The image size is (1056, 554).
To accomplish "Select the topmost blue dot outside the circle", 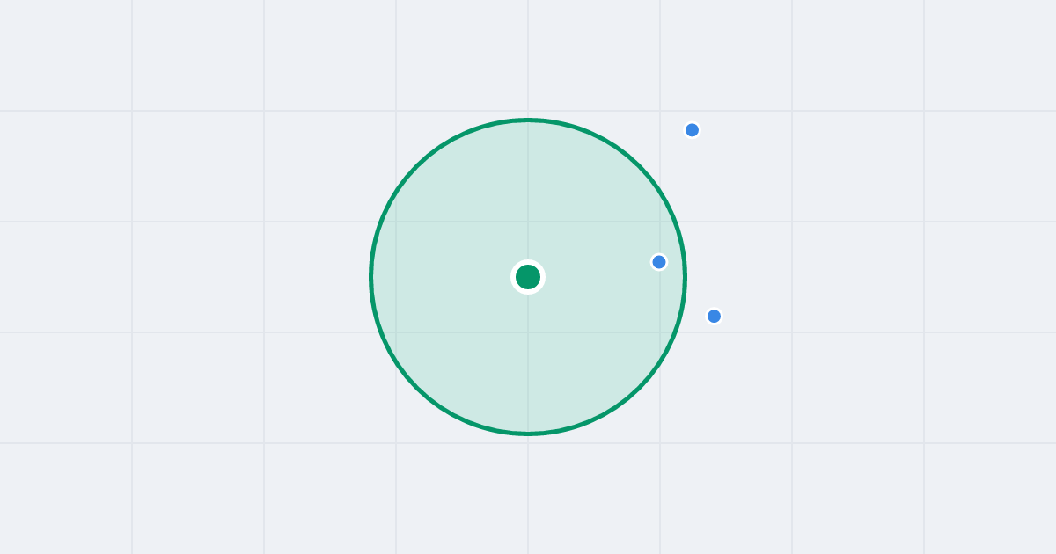I will pyautogui.click(x=693, y=130).
